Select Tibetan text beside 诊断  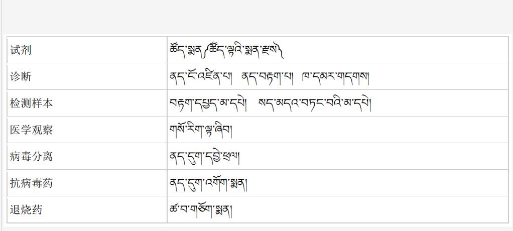(270, 76)
